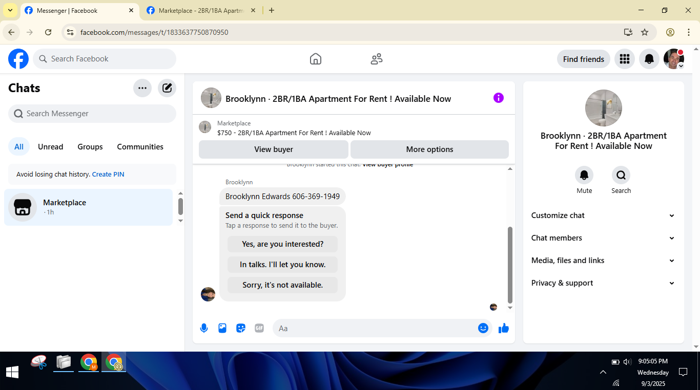
Task: Go to Facebook home via logo
Action: click(x=18, y=59)
